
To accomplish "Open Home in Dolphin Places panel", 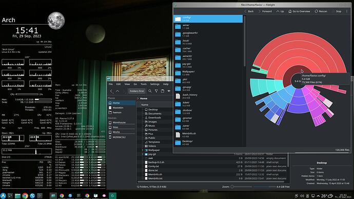I will tap(122, 103).
